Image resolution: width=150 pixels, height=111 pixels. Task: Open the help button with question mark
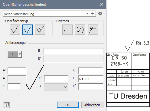(x=6, y=105)
